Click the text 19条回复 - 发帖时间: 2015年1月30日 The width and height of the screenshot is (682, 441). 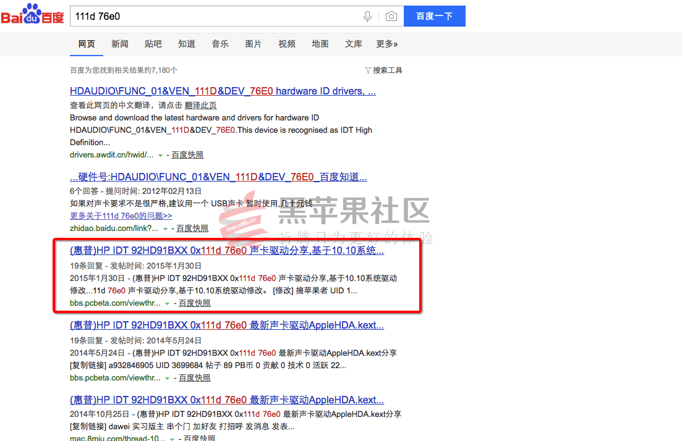[135, 266]
